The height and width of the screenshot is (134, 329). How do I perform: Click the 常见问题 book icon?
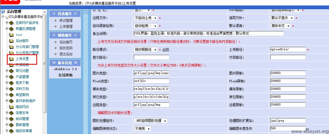click(x=11, y=71)
